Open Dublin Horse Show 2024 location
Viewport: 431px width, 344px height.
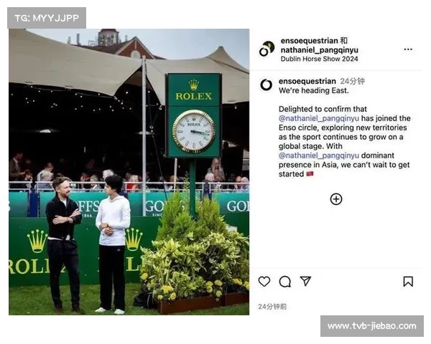pyautogui.click(x=319, y=59)
